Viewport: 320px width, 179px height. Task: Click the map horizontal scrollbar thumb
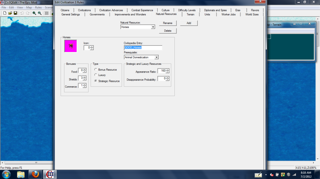coord(36,163)
